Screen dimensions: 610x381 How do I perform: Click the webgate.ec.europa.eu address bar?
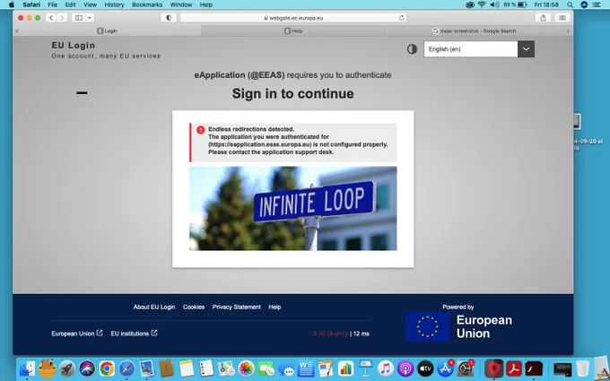(x=293, y=18)
